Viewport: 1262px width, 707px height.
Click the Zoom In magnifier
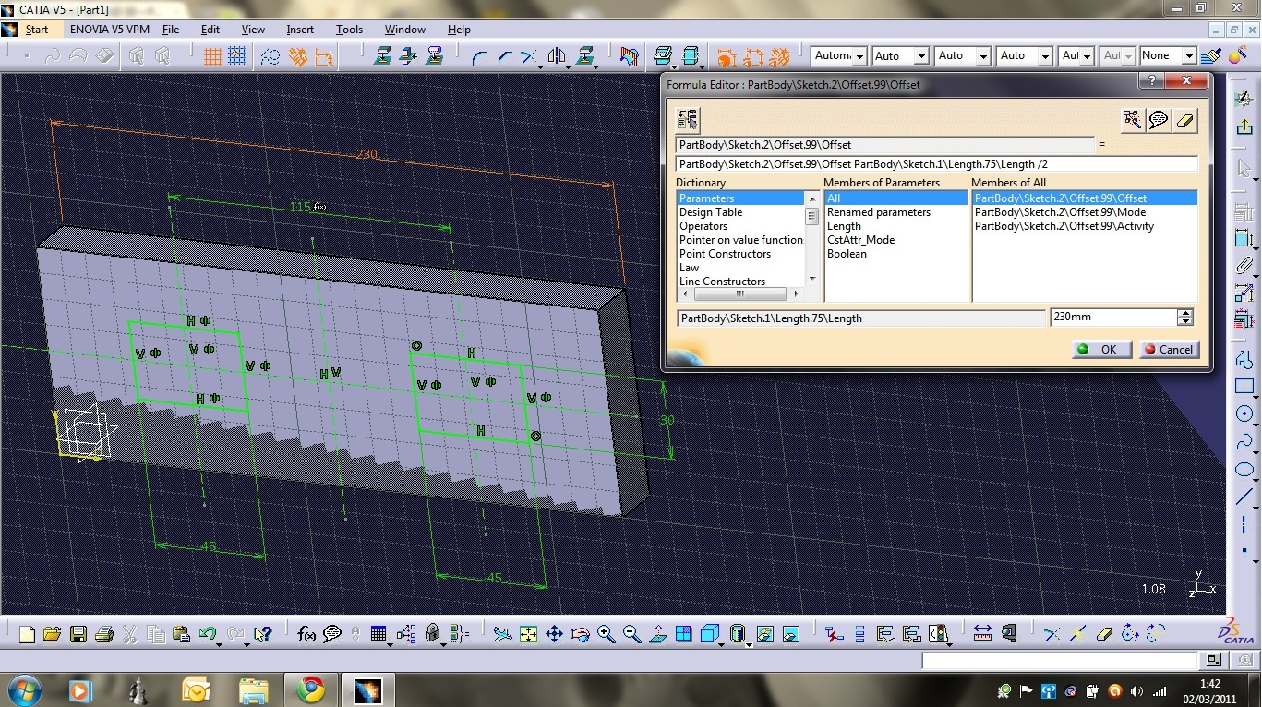pos(606,633)
